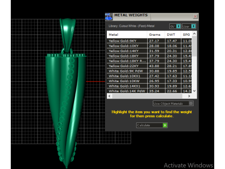Viewport: 225px width, 169px height.
Task: Click the DWT column header
Action: [x=173, y=35]
